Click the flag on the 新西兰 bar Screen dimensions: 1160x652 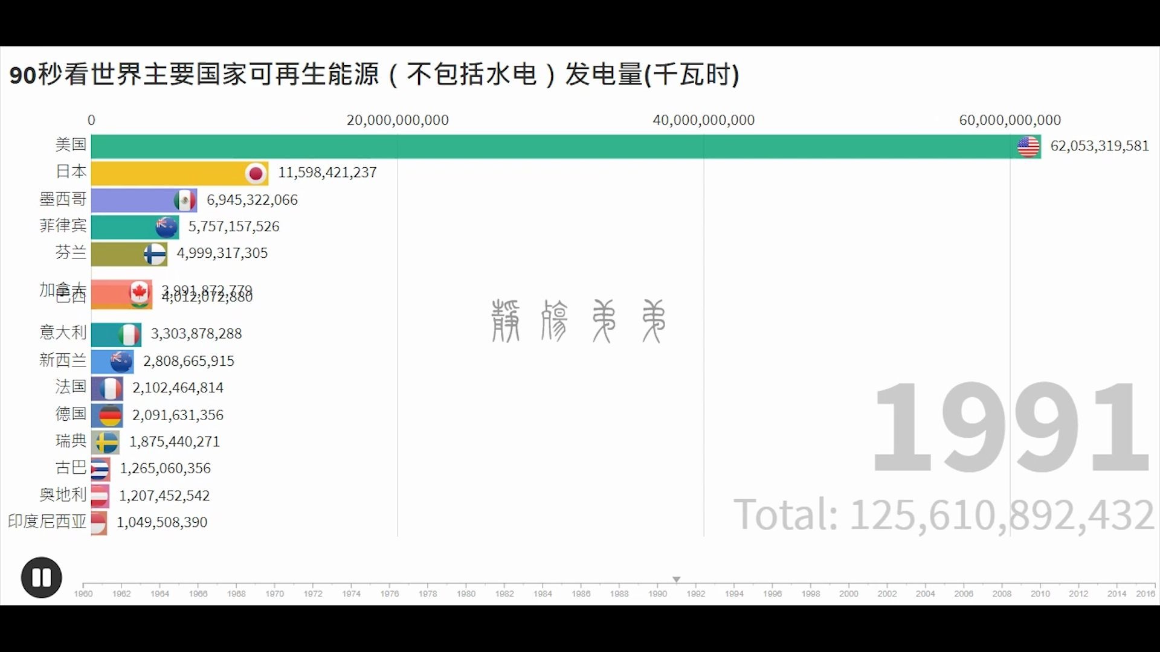(121, 362)
